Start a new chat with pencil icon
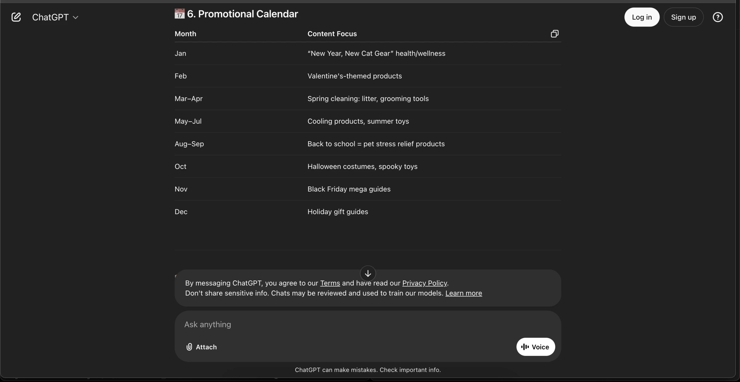 [16, 17]
